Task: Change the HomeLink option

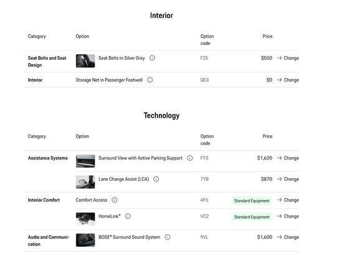Action: 288,216
